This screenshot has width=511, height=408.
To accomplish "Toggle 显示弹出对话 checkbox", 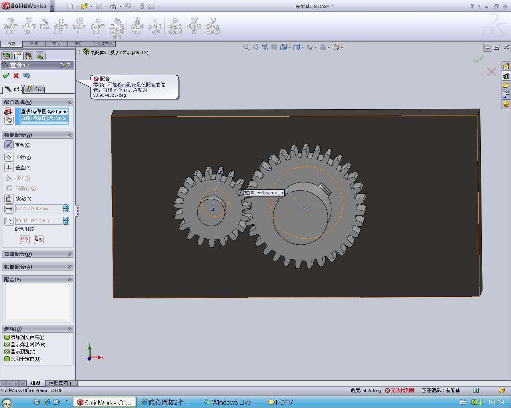I will [7, 345].
